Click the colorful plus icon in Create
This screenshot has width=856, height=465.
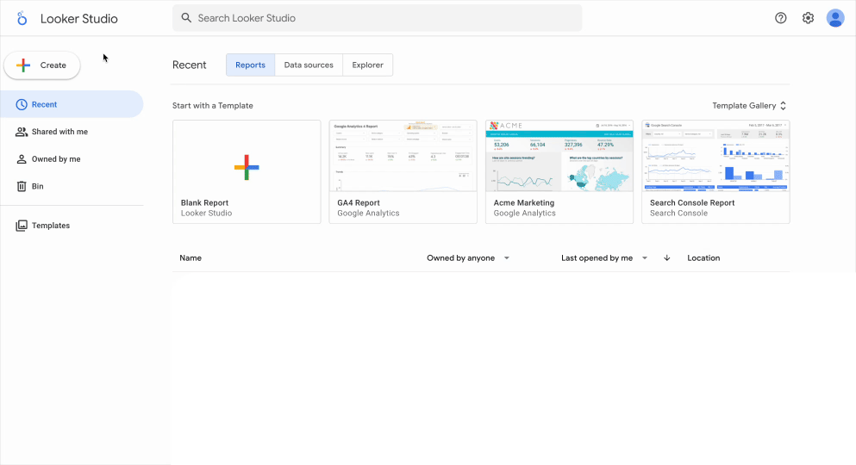click(23, 65)
